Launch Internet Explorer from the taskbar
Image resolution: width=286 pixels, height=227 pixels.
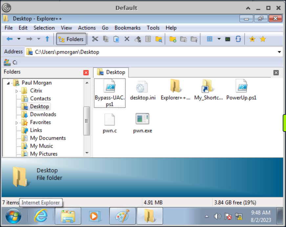click(x=40, y=216)
